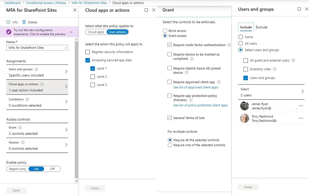Open more options for Tony Redmond
This screenshot has height=196, width=309.
coord(301,118)
